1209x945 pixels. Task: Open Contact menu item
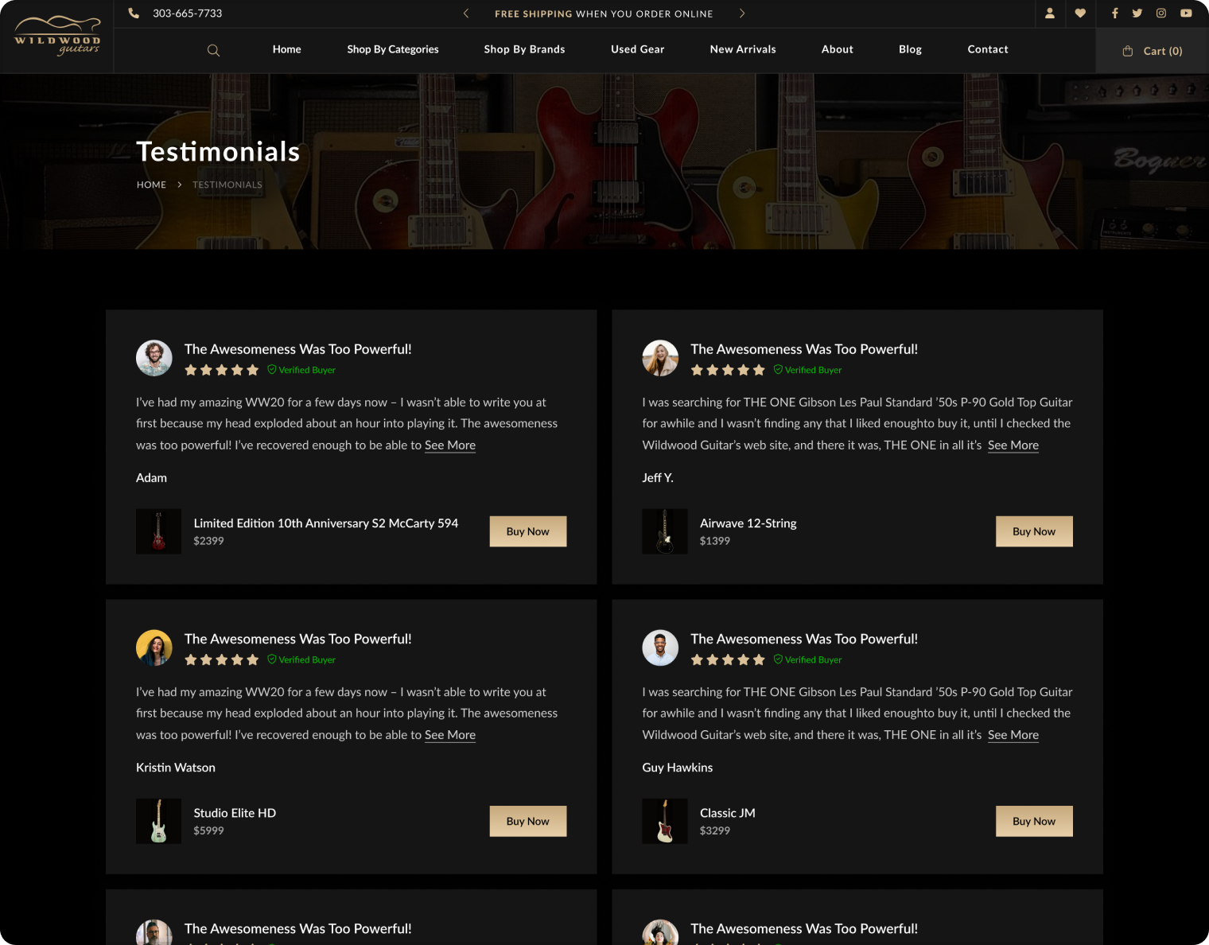point(988,49)
